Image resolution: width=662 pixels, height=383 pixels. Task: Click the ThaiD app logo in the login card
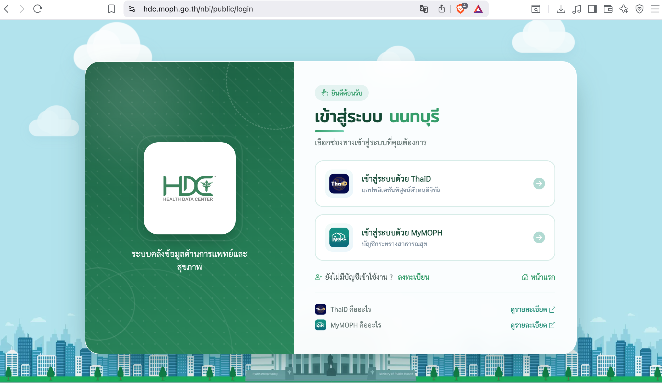click(339, 184)
